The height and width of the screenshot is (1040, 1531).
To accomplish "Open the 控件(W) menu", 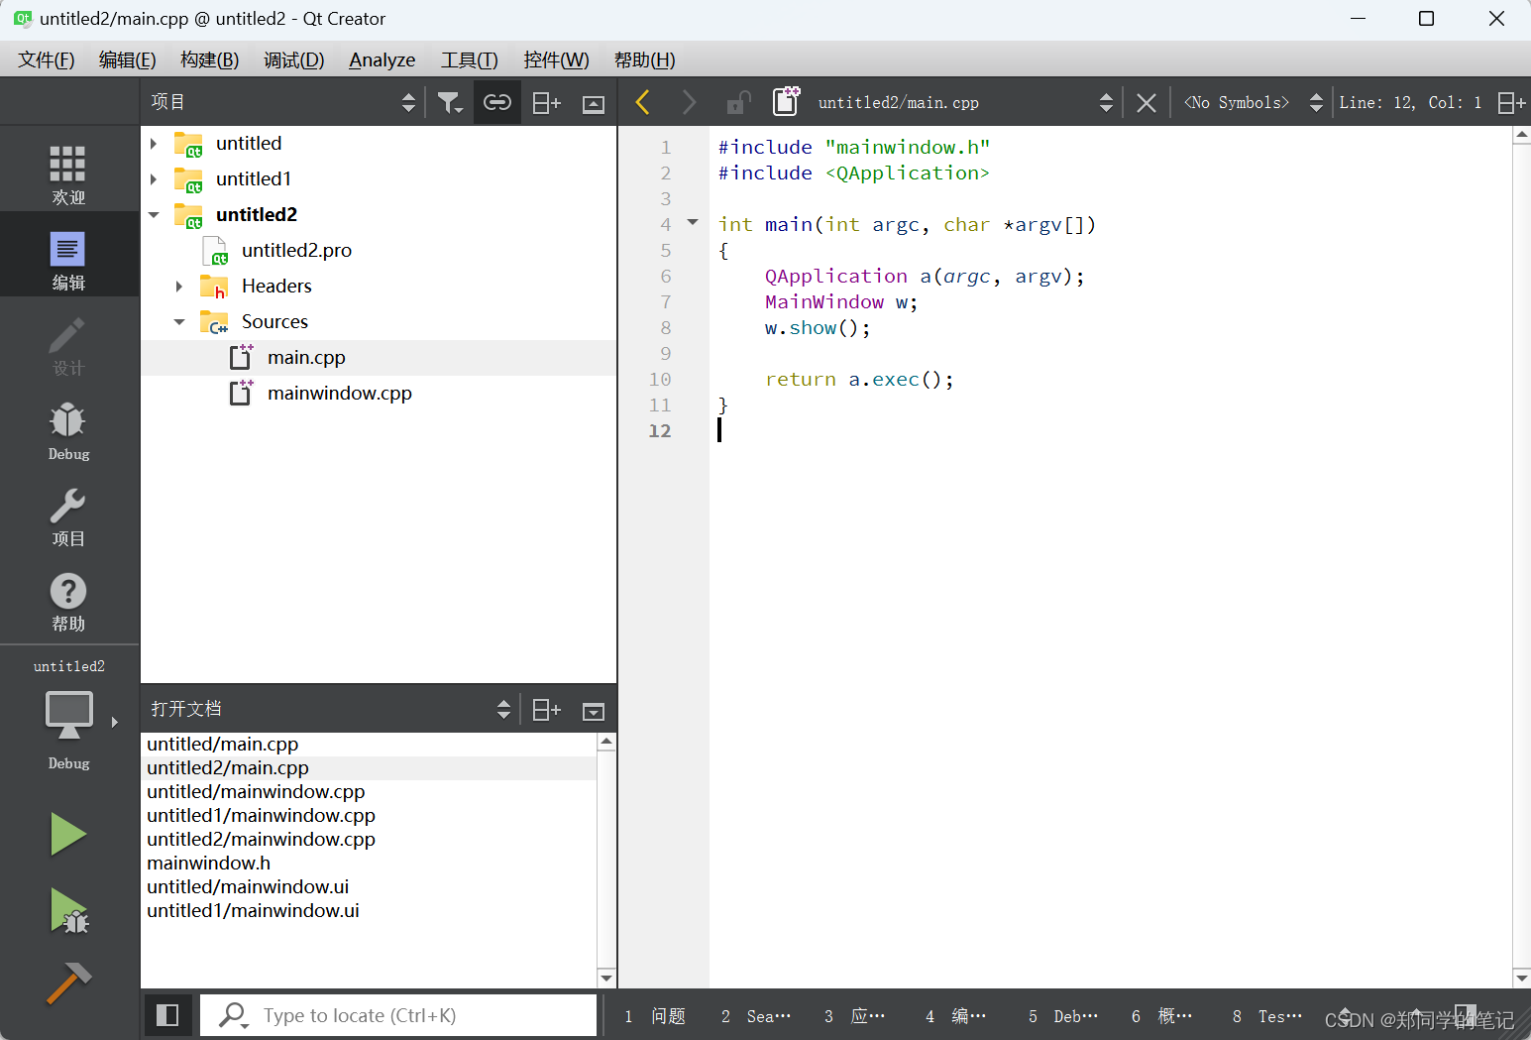I will (556, 59).
